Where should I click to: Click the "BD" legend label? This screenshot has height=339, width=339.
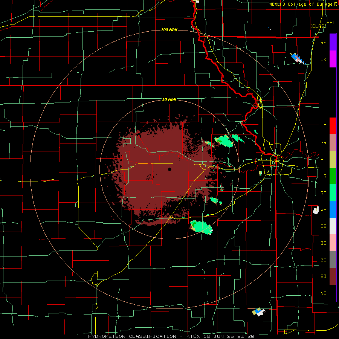(323, 160)
